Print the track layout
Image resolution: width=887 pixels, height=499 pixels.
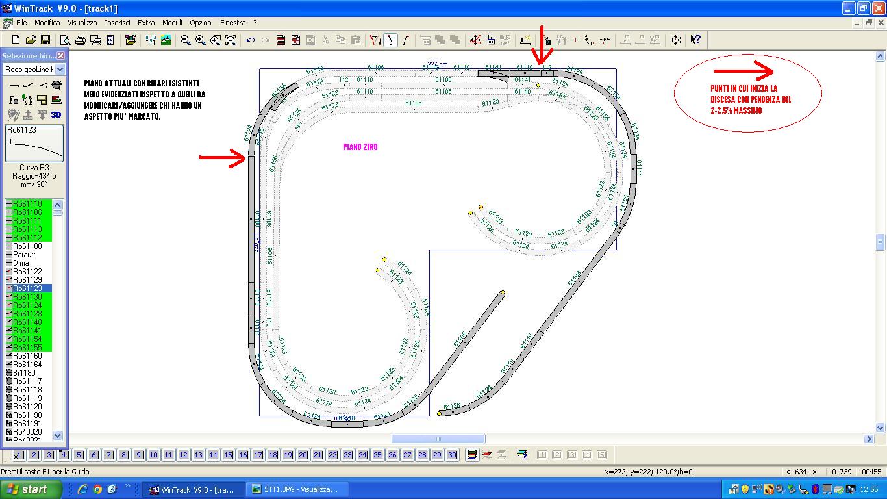[x=81, y=40]
